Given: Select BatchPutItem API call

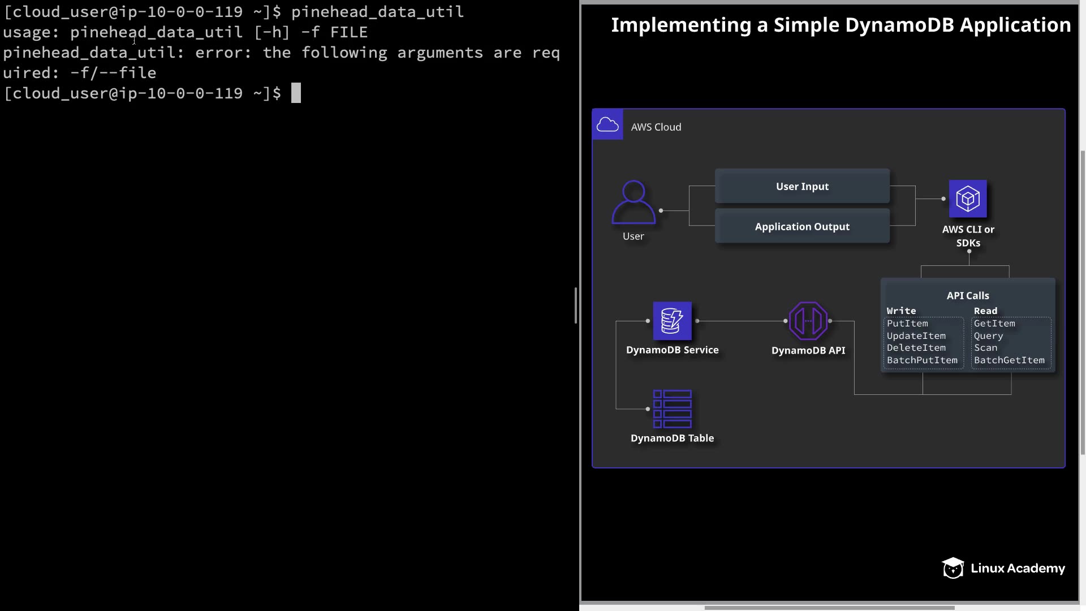Looking at the screenshot, I should (x=922, y=360).
